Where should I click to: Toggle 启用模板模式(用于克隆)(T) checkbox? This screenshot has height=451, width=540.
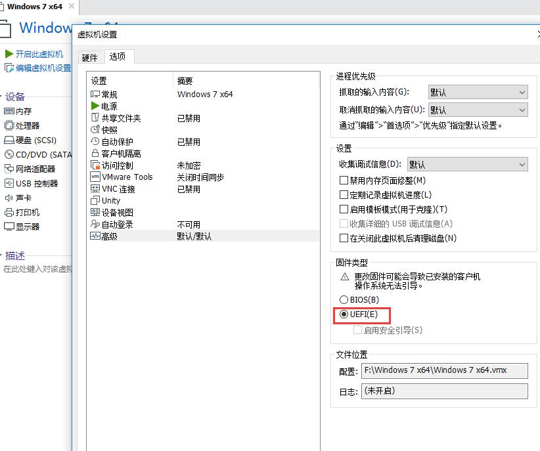344,209
